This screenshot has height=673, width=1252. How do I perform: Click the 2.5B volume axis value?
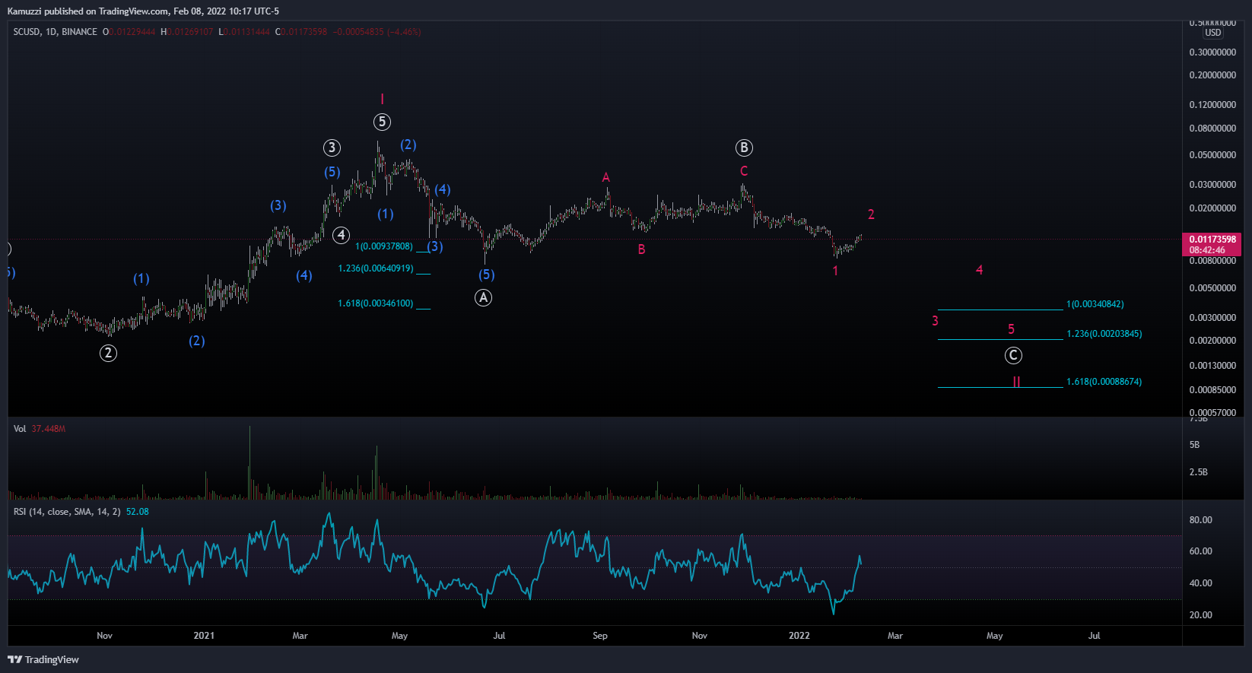pyautogui.click(x=1199, y=472)
